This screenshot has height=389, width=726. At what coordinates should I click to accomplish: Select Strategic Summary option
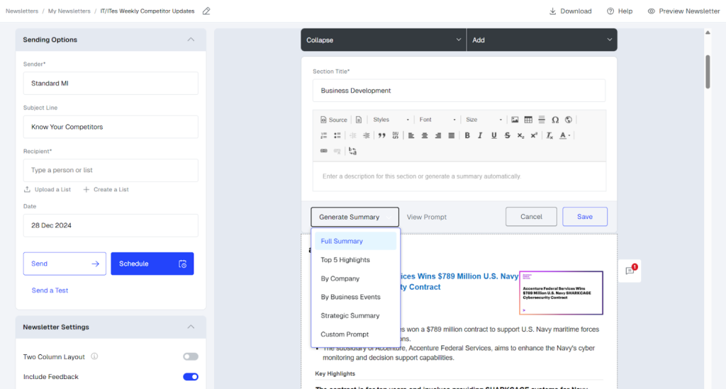(x=356, y=315)
